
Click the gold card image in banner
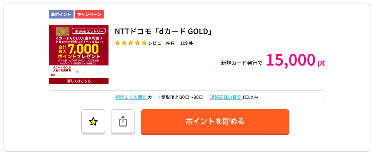[x=62, y=31]
